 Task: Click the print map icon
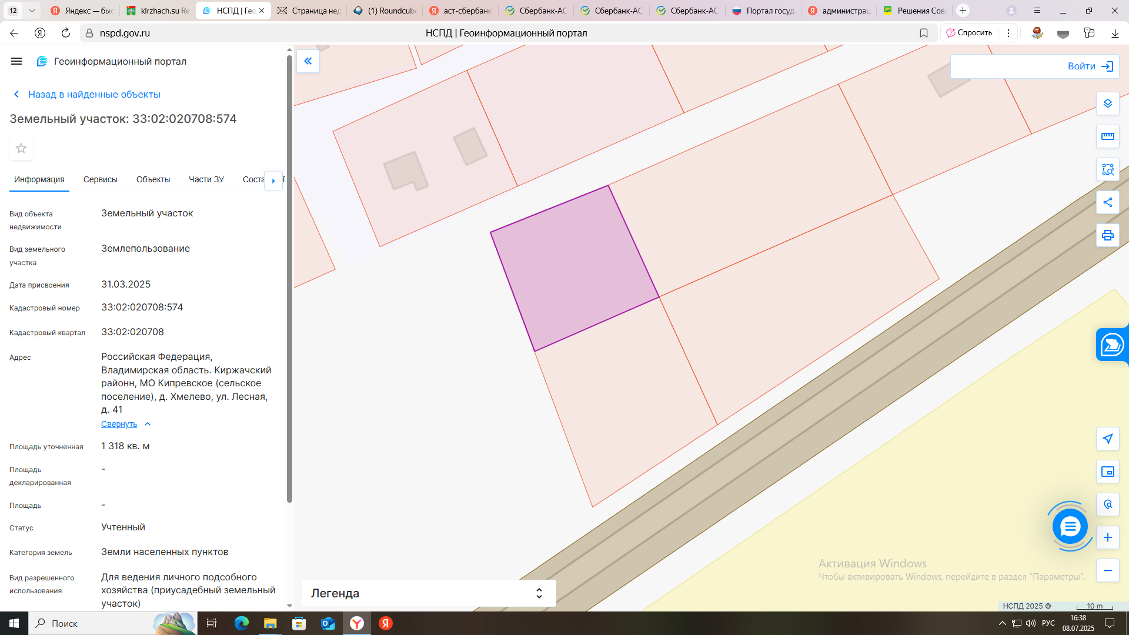1107,235
